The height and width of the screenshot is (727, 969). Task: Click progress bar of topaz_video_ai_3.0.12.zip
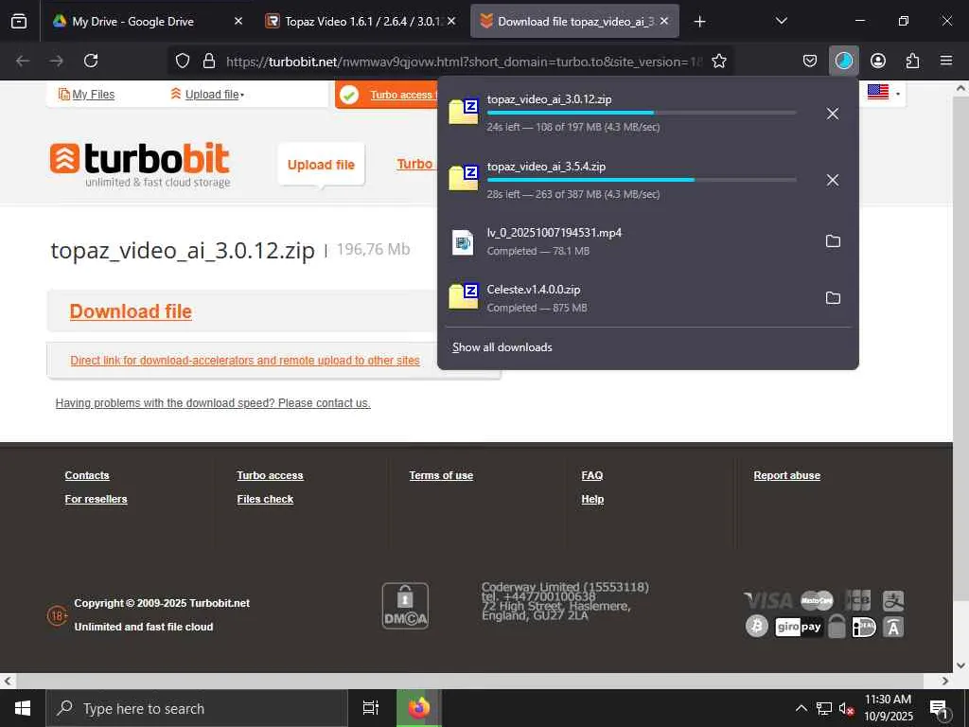[x=642, y=113]
